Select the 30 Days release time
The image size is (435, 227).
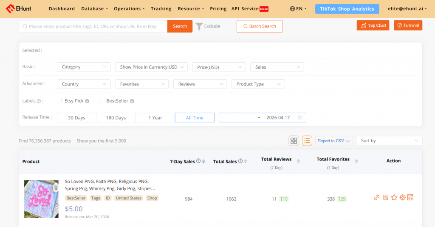[x=76, y=118]
